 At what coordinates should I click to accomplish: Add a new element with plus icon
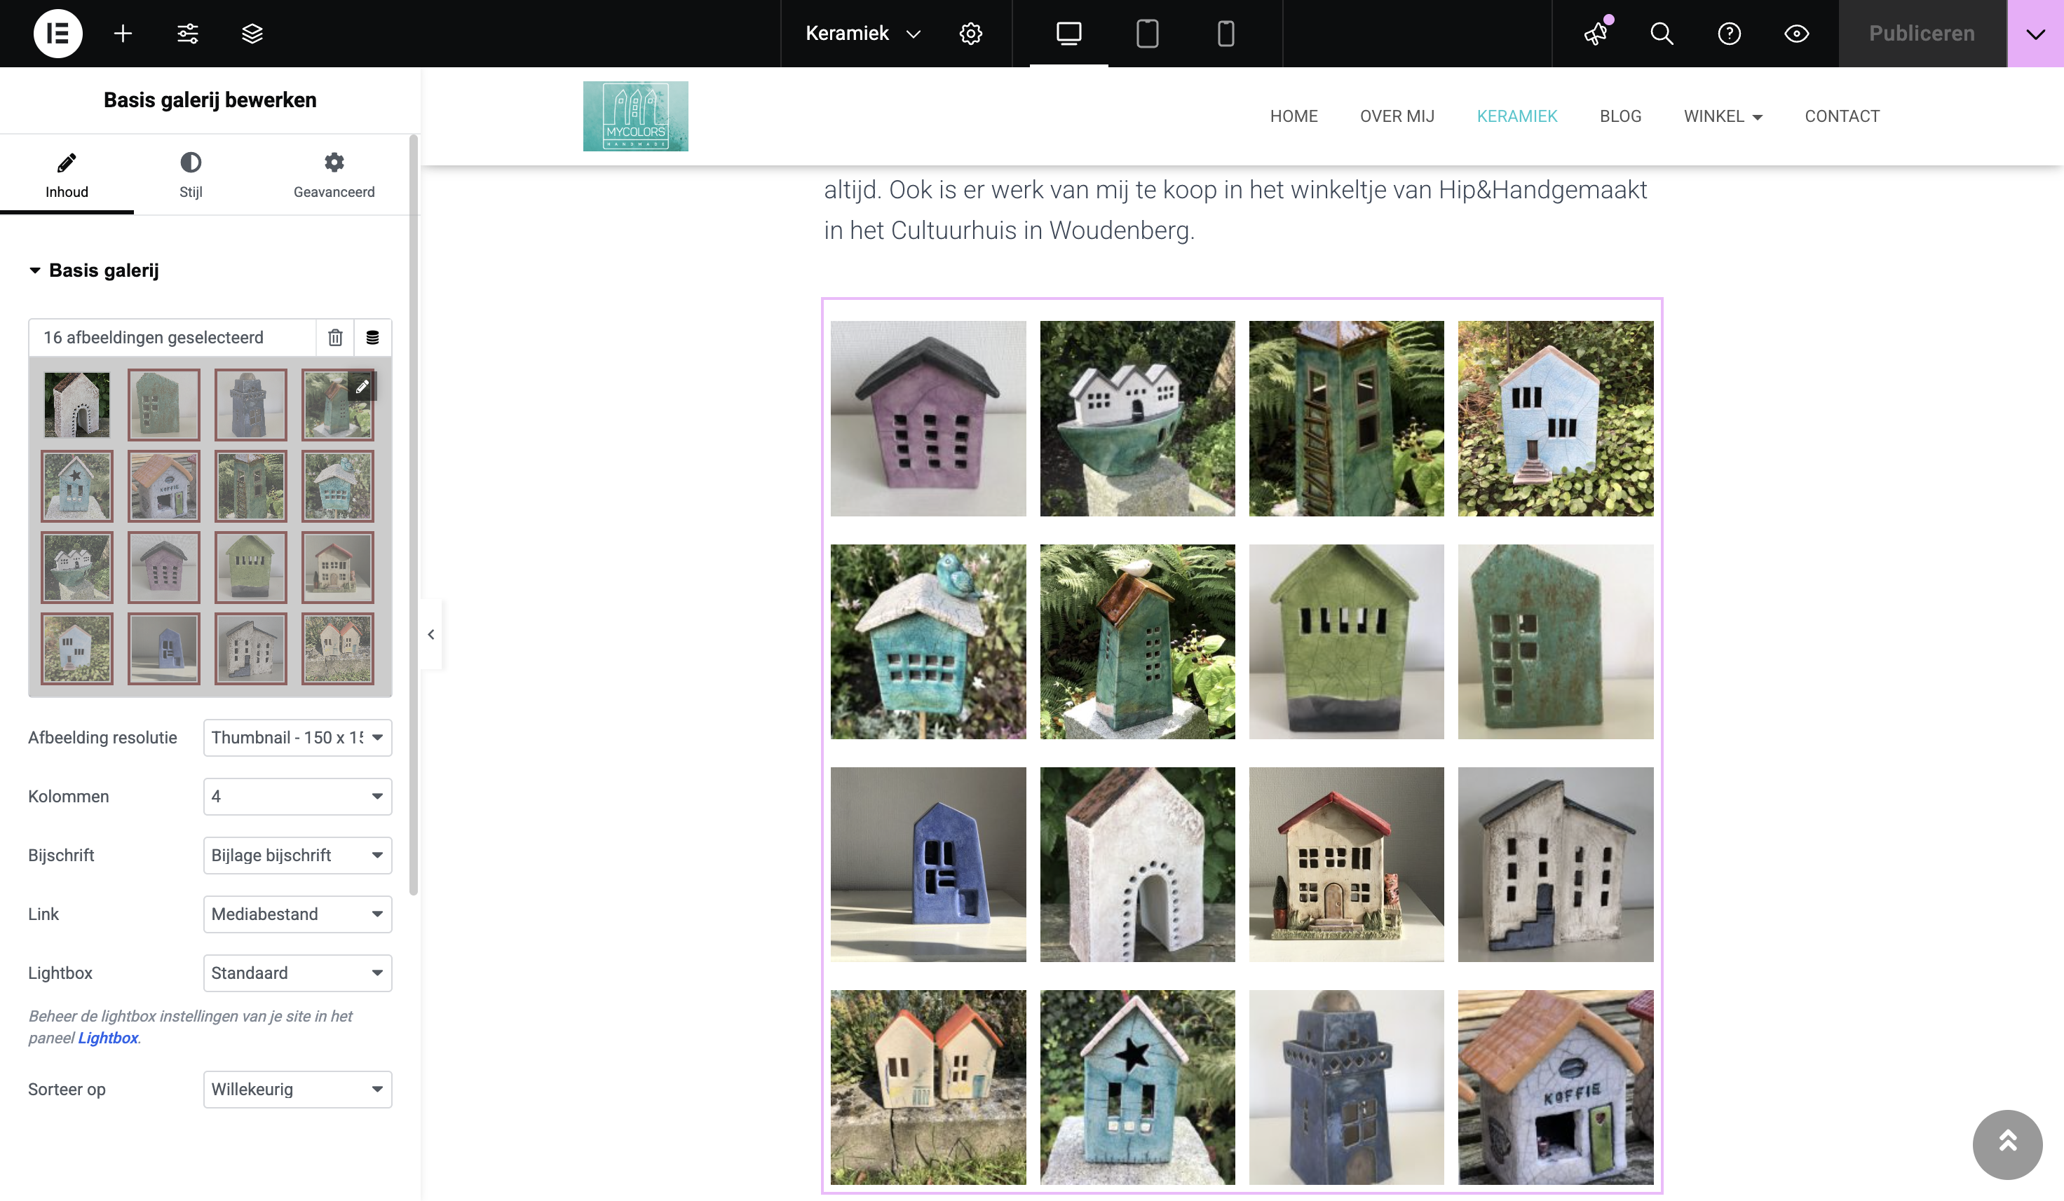(x=123, y=34)
